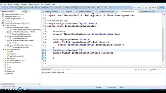Switch to the Ticket.java tab
The height and width of the screenshot is (93, 166).
pos(68,11)
